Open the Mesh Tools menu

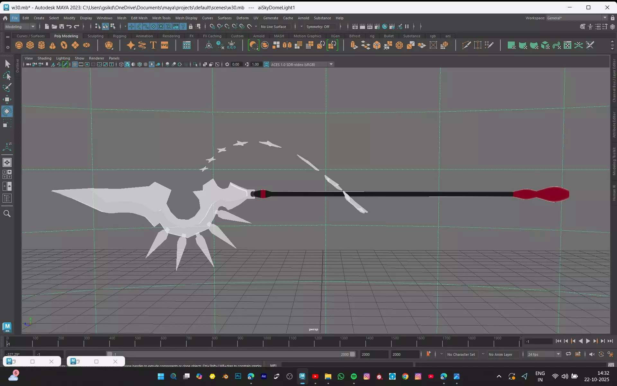pyautogui.click(x=161, y=18)
